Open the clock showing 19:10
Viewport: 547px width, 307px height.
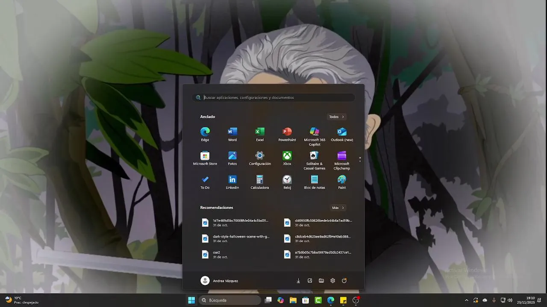pos(526,300)
